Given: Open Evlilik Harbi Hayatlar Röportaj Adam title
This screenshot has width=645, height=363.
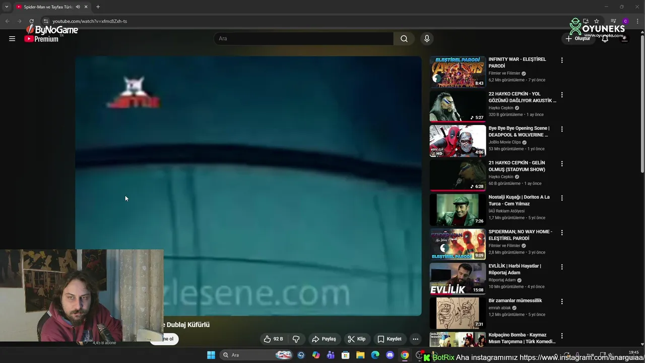Looking at the screenshot, I should click(x=514, y=269).
